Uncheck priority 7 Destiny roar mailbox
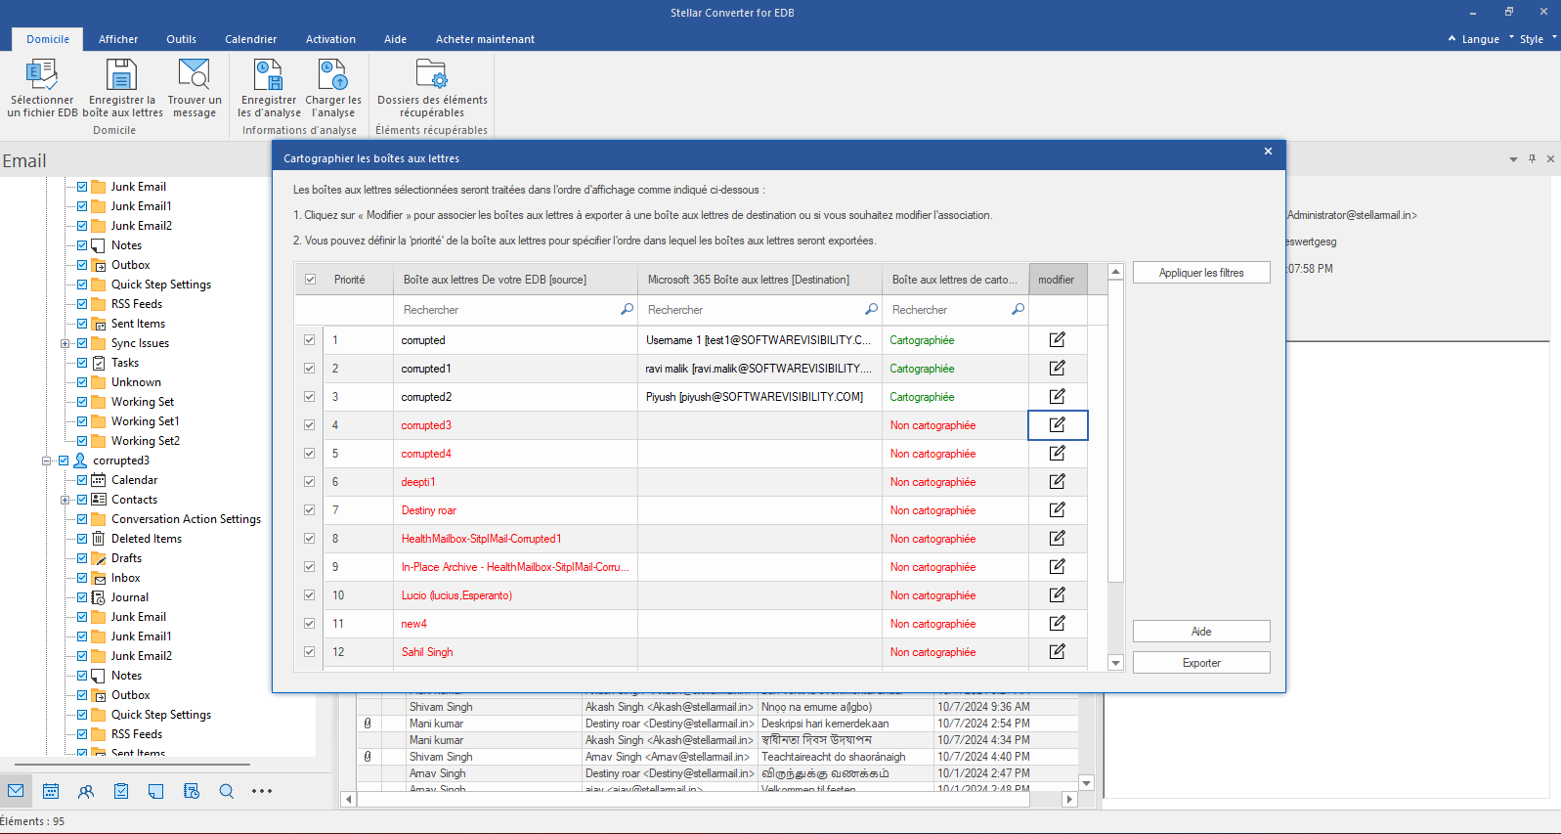The image size is (1561, 834). click(x=310, y=510)
